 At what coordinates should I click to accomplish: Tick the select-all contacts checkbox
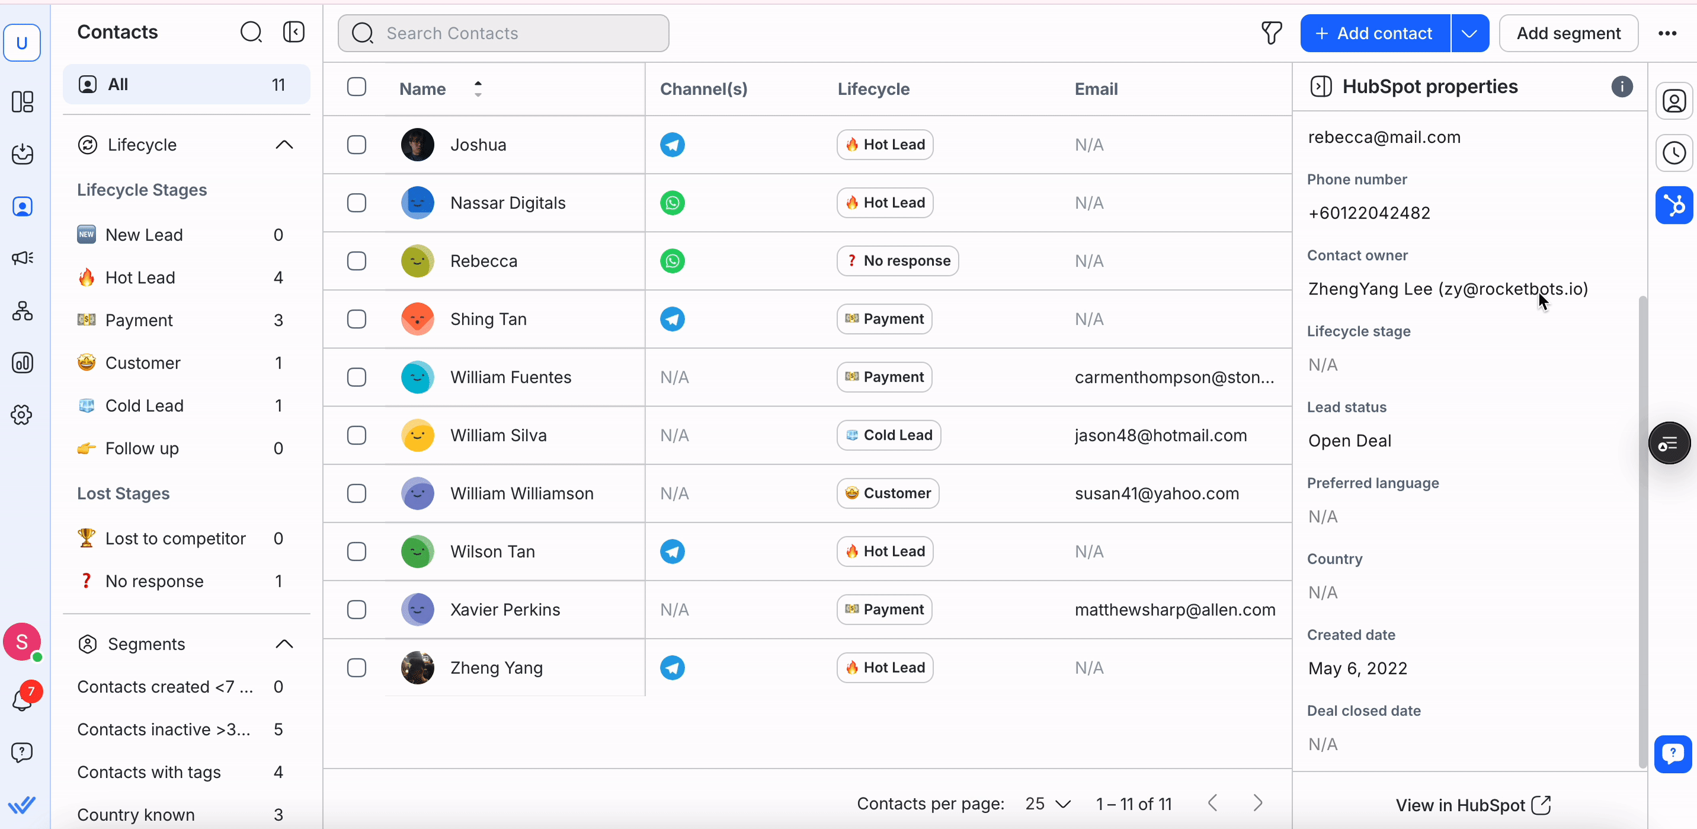coord(356,87)
